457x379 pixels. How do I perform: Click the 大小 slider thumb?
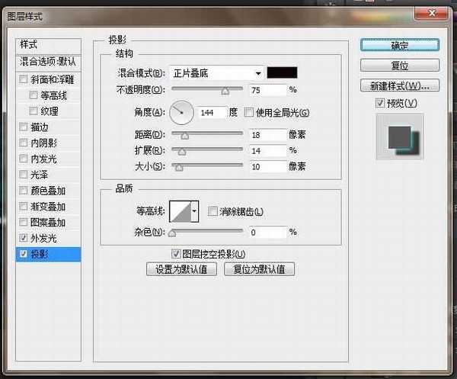[x=179, y=167]
